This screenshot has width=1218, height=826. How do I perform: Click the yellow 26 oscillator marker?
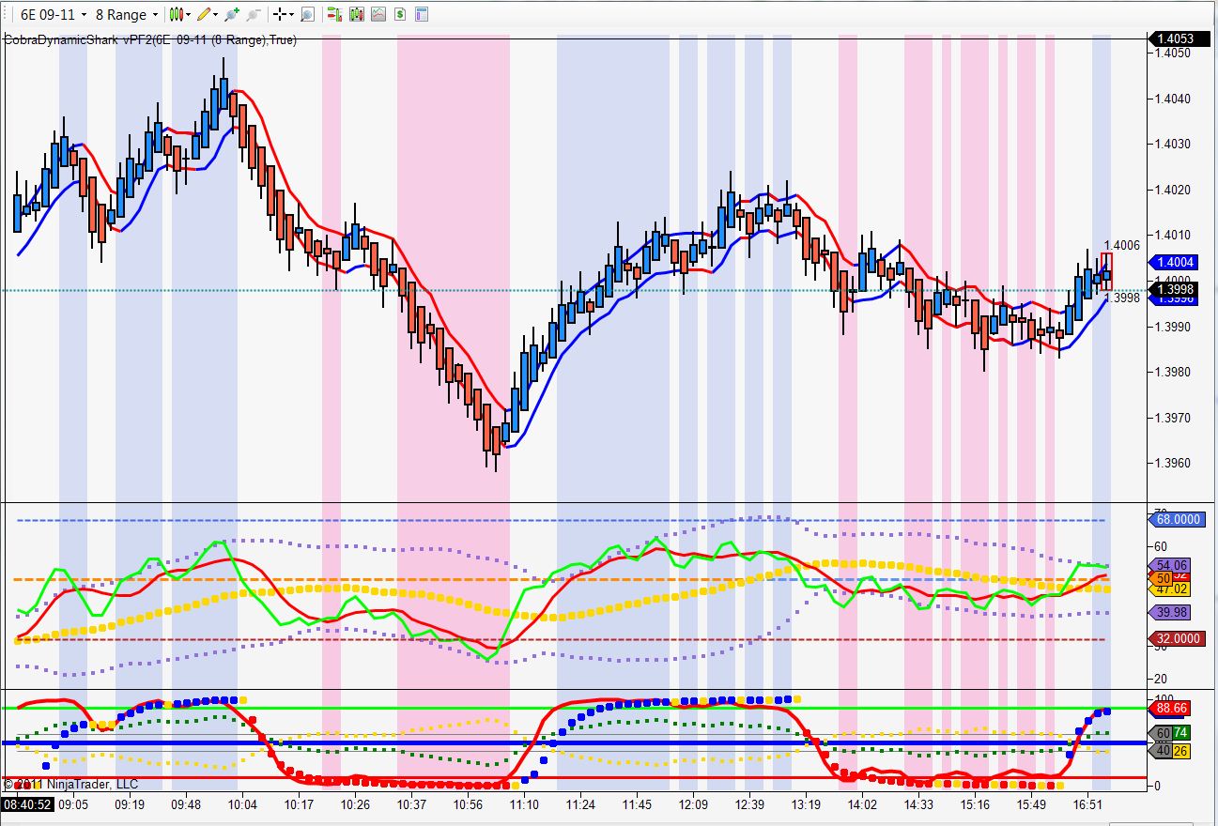[1181, 750]
